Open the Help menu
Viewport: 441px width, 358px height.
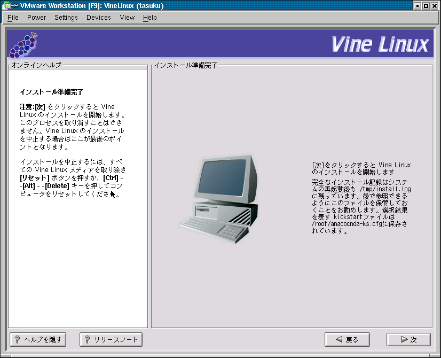[150, 18]
